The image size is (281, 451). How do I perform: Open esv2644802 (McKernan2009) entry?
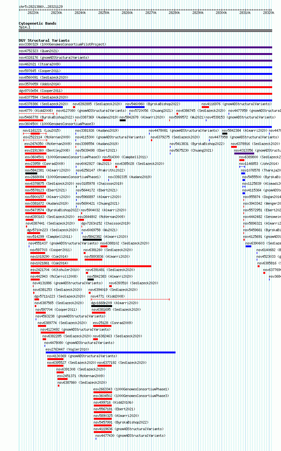click(102, 217)
